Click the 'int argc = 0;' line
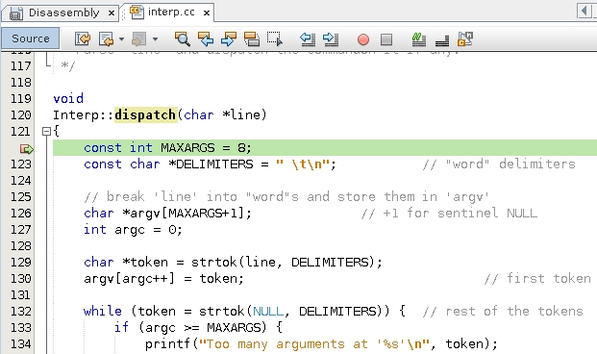This screenshot has width=597, height=354. pos(133,229)
